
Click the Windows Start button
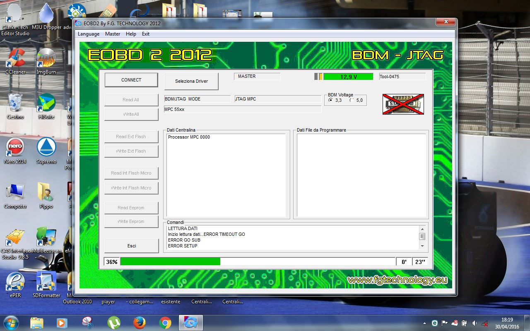pos(11,322)
